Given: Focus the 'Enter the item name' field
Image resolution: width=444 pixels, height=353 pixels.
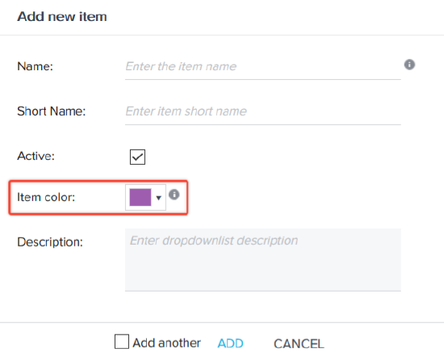Looking at the screenshot, I should 263,67.
